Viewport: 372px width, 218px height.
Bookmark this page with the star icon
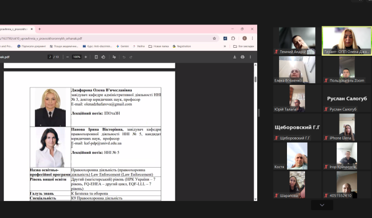tap(214, 38)
